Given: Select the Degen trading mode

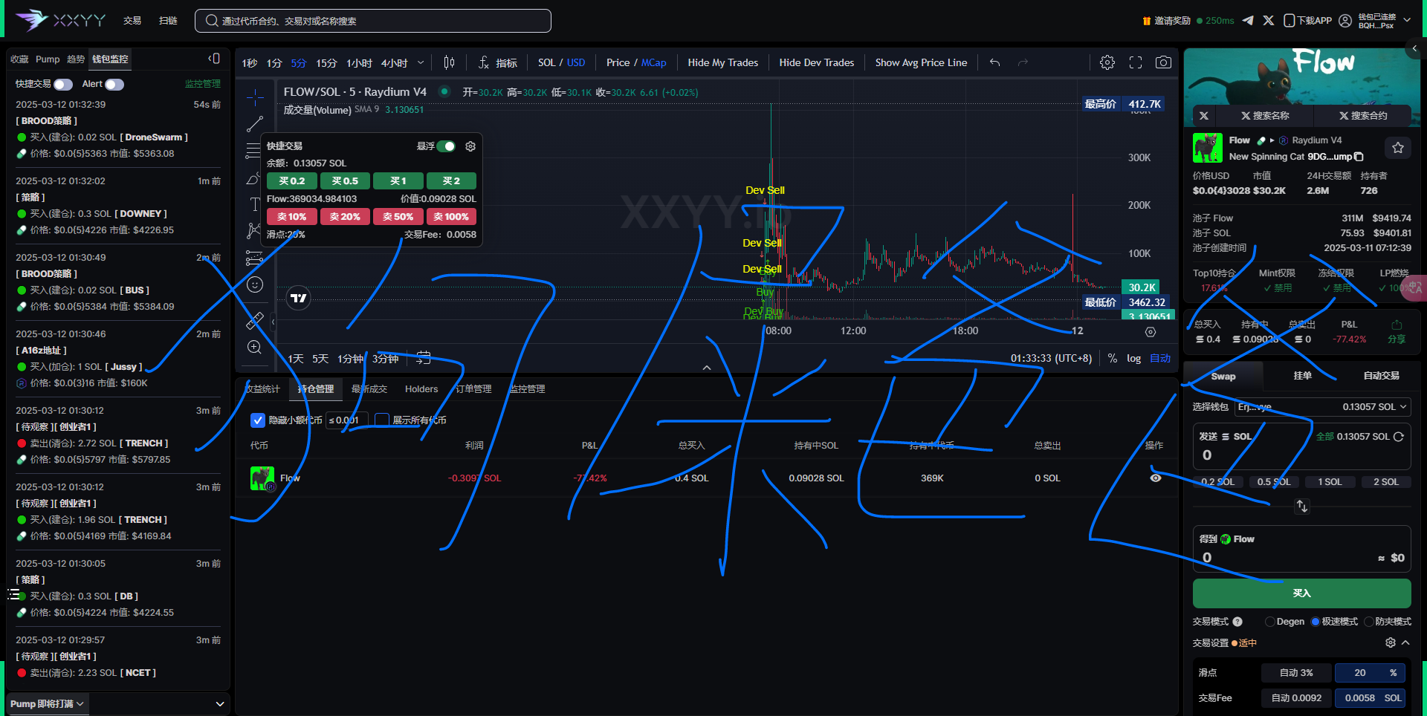Looking at the screenshot, I should pyautogui.click(x=1270, y=622).
